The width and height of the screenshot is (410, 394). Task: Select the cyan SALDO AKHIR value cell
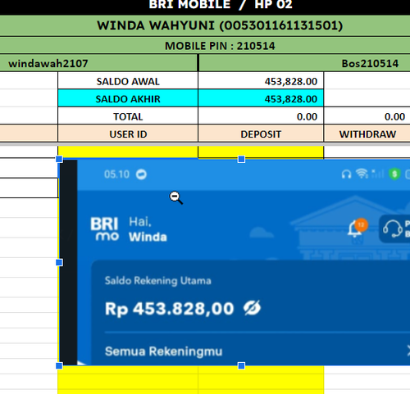point(261,98)
